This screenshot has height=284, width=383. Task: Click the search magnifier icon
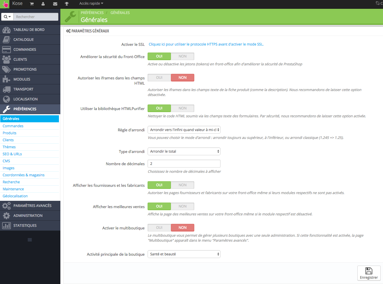coord(6,17)
